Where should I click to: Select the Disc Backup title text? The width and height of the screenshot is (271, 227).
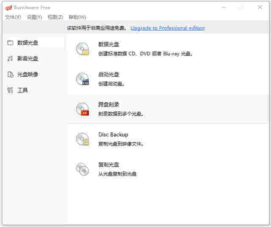point(113,135)
